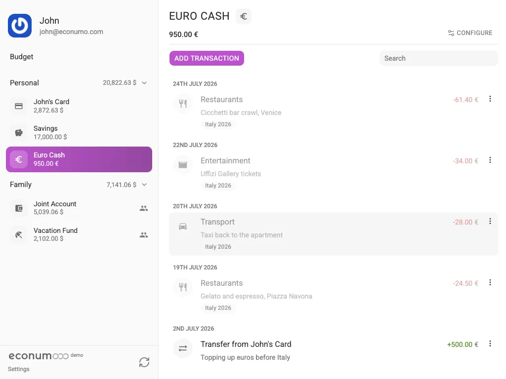Click the -34.00 € amount
This screenshot has height=379, width=506.
point(465,161)
